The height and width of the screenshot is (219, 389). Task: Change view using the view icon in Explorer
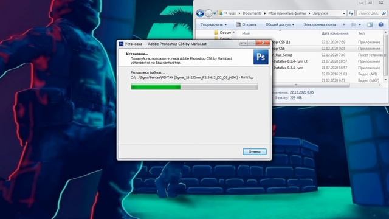click(x=353, y=24)
